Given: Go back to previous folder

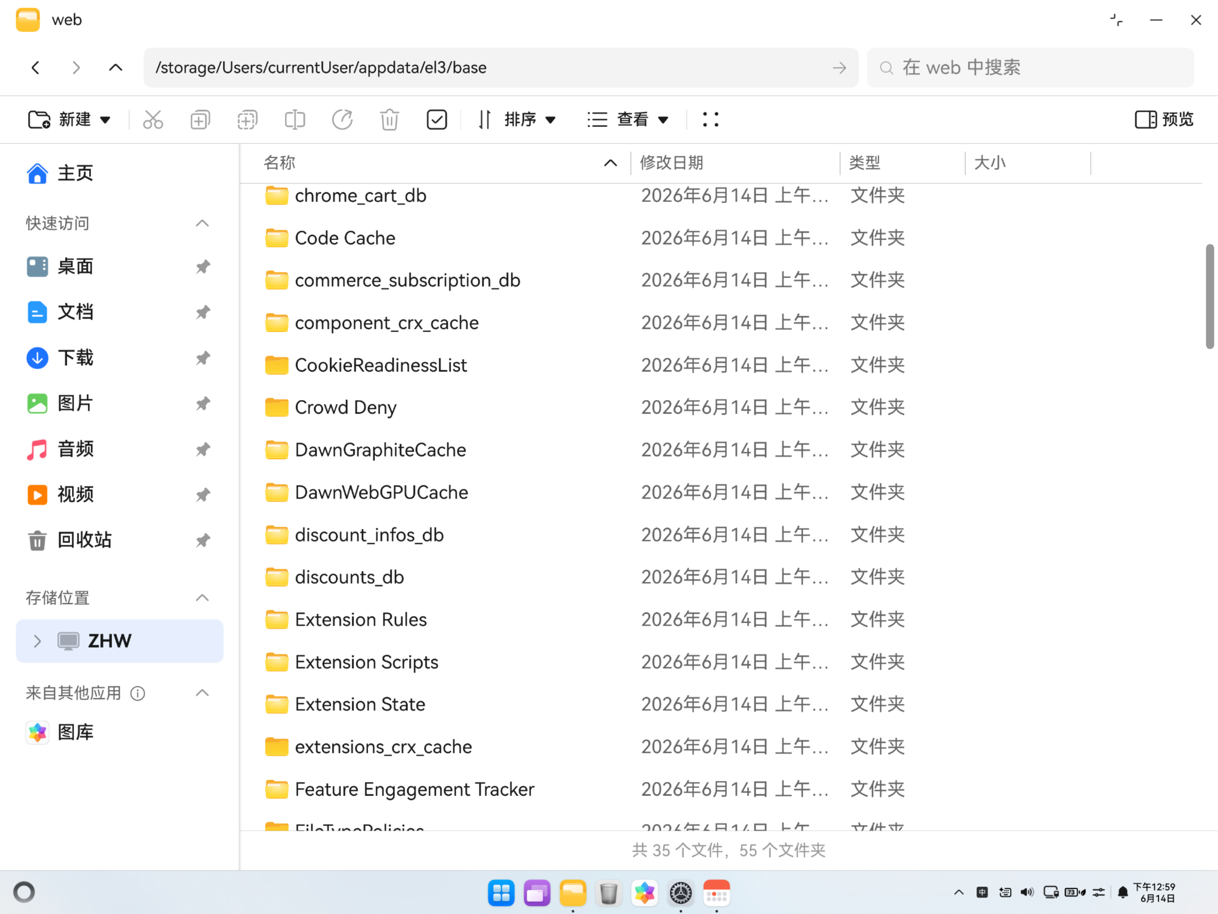Looking at the screenshot, I should pyautogui.click(x=36, y=68).
